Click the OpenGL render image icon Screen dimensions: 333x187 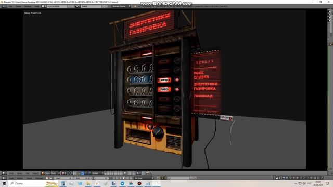(147, 173)
